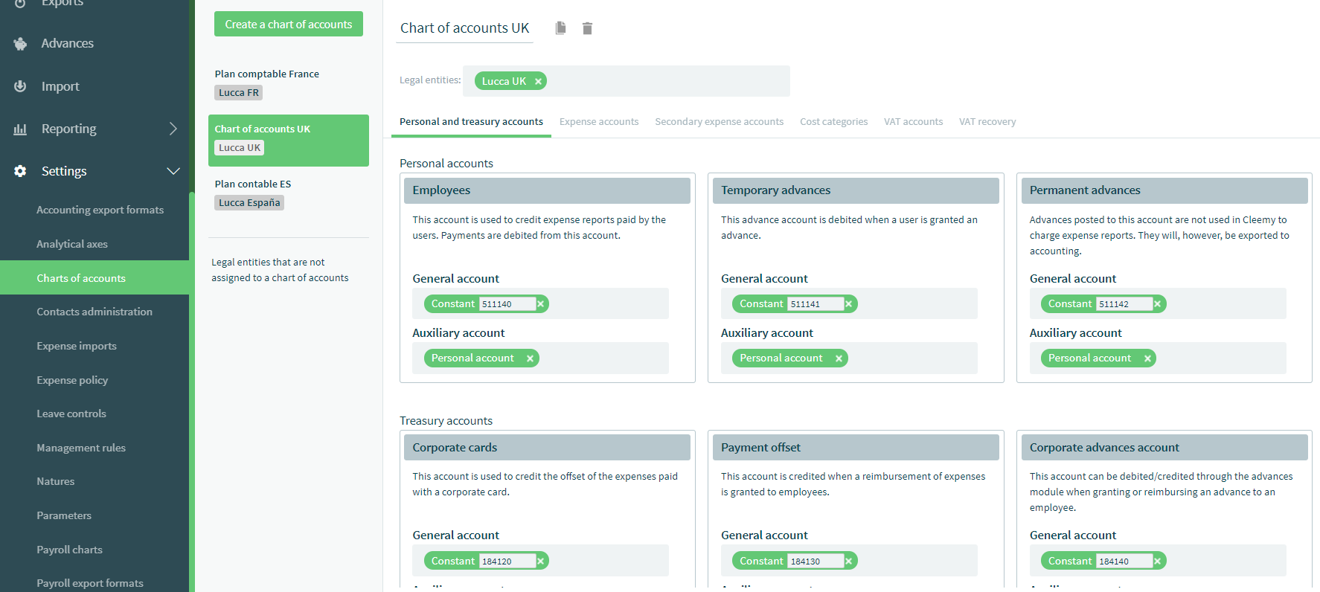
Task: Open Analytical axes settings
Action: point(72,244)
